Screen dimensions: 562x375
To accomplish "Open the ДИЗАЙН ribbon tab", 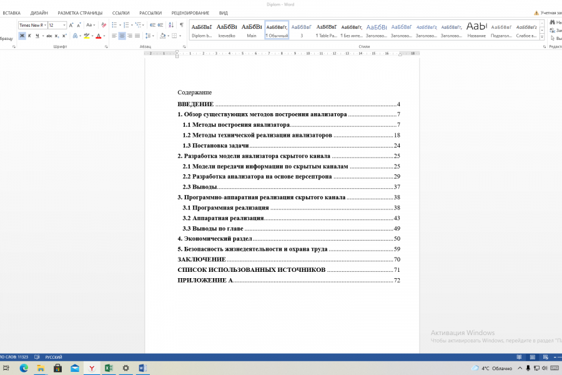I will point(39,13).
